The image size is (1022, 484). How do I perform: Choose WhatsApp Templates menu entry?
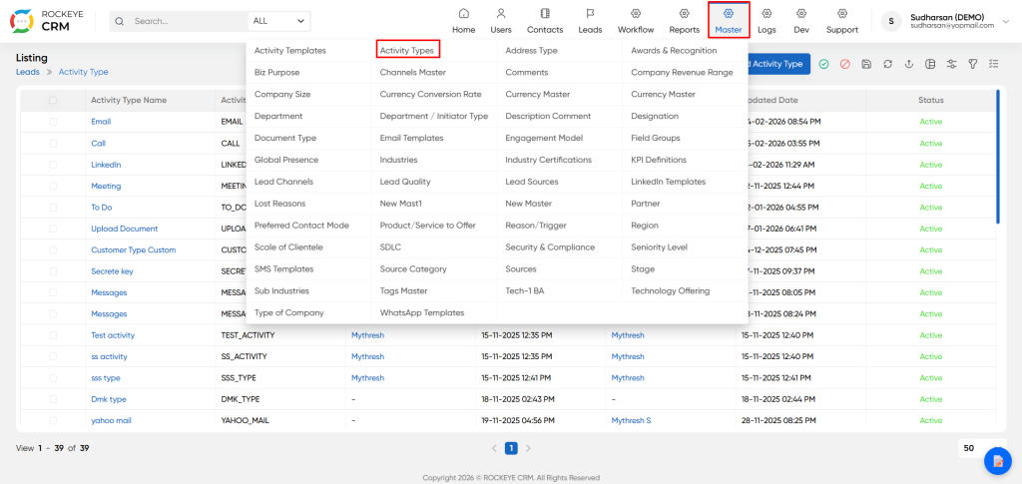(x=422, y=312)
